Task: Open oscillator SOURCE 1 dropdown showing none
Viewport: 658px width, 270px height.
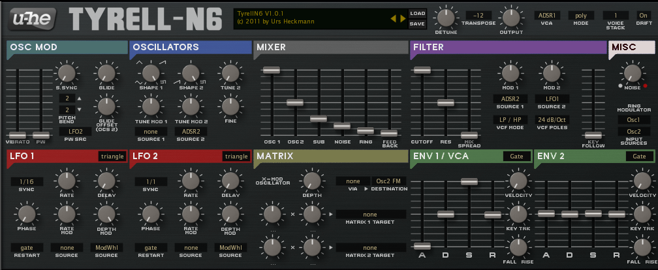Action: point(151,132)
